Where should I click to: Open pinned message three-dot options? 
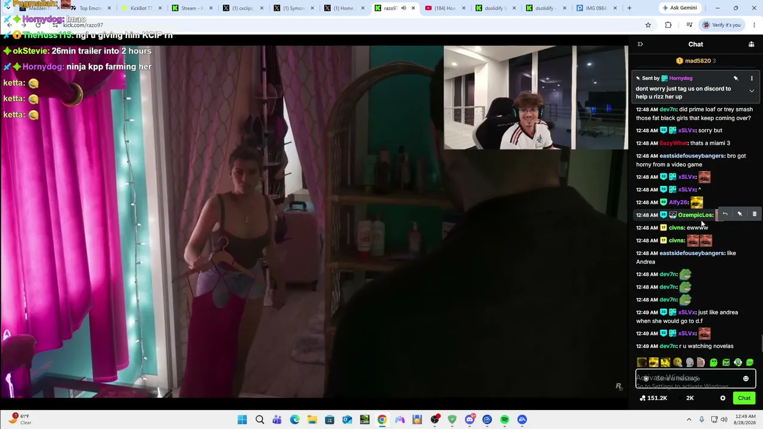(752, 78)
